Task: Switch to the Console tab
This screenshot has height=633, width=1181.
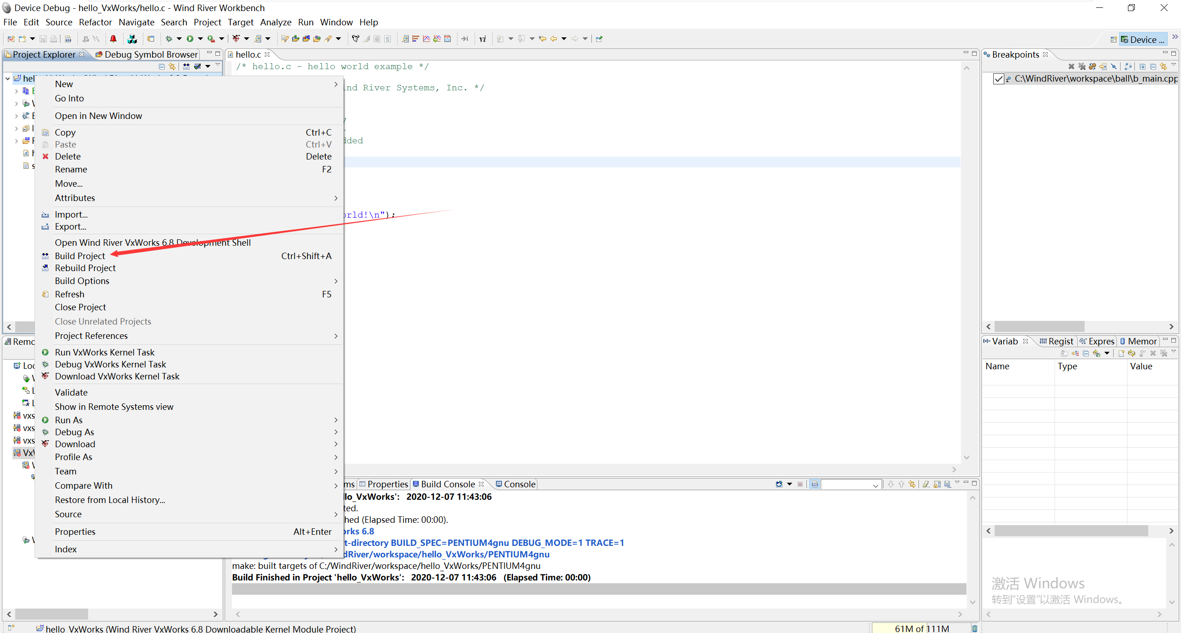Action: click(x=515, y=484)
